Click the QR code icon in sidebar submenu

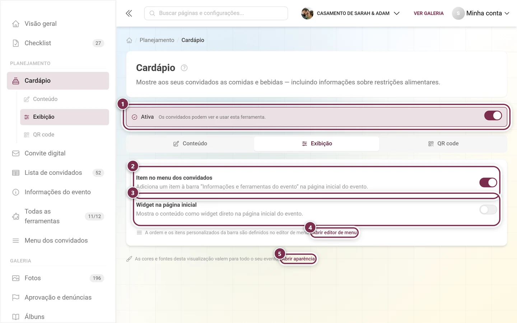point(27,135)
